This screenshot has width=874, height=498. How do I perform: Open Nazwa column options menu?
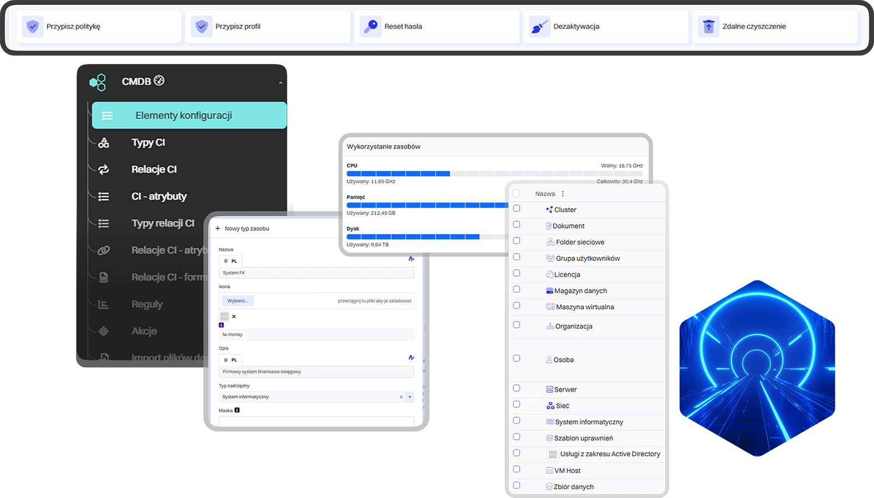(563, 194)
